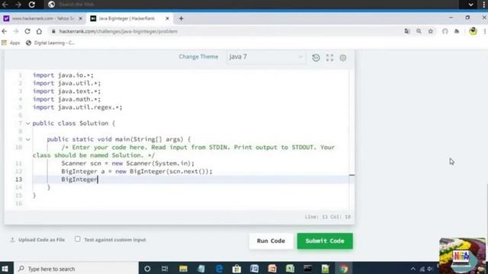This screenshot has height=274, width=488.
Task: Click Chrome forward arrow button
Action: pyautogui.click(x=16, y=31)
